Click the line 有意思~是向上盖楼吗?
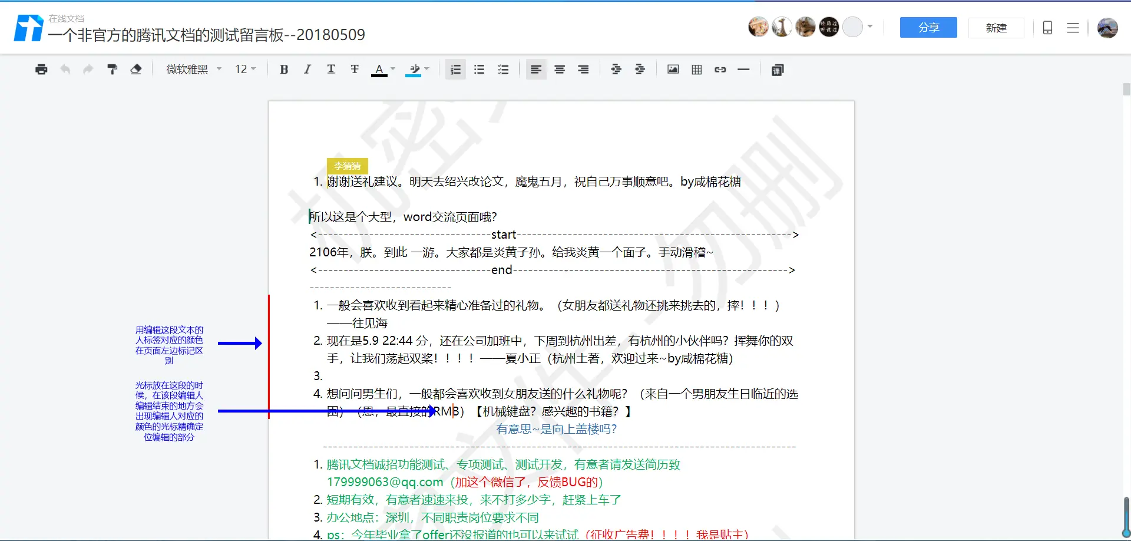The image size is (1131, 541). pos(556,429)
